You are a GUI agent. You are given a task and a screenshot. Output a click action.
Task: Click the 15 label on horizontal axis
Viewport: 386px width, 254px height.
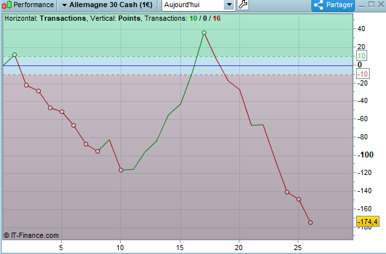point(180,248)
